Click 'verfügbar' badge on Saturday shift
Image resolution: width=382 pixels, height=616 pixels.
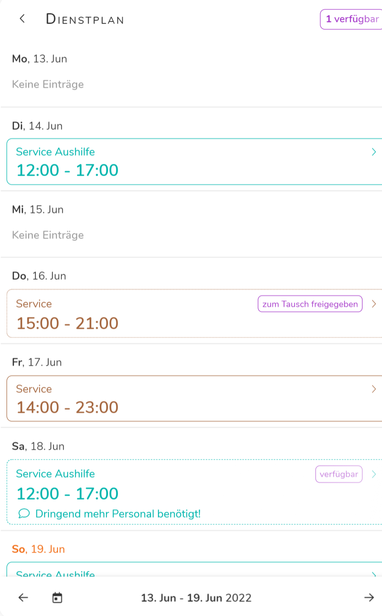pos(338,474)
